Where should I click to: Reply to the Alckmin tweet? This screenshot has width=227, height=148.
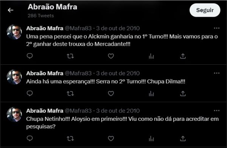click(30, 56)
